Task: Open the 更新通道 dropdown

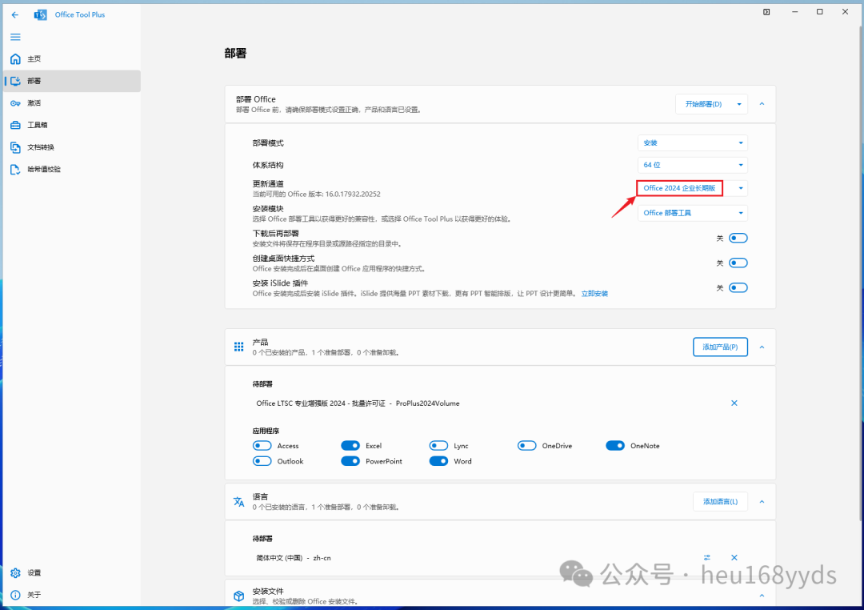Action: point(693,188)
